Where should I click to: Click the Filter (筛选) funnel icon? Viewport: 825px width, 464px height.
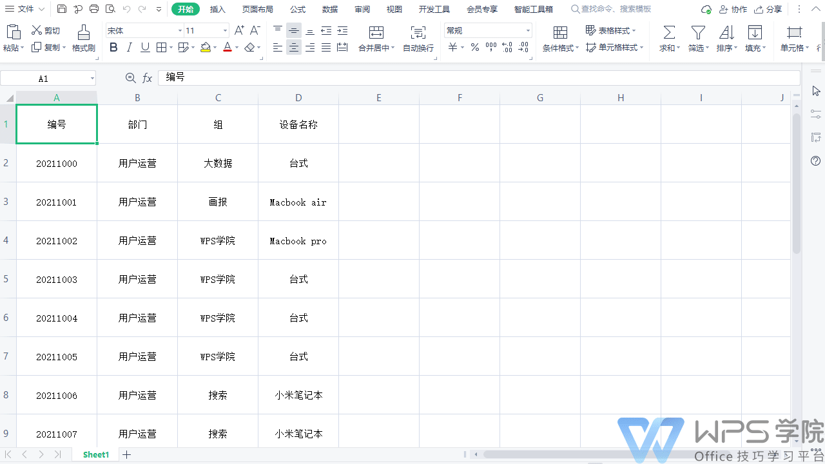[697, 32]
